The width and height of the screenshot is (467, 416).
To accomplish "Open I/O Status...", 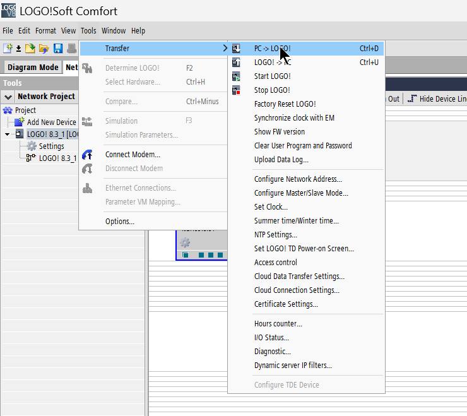I will point(306,338).
